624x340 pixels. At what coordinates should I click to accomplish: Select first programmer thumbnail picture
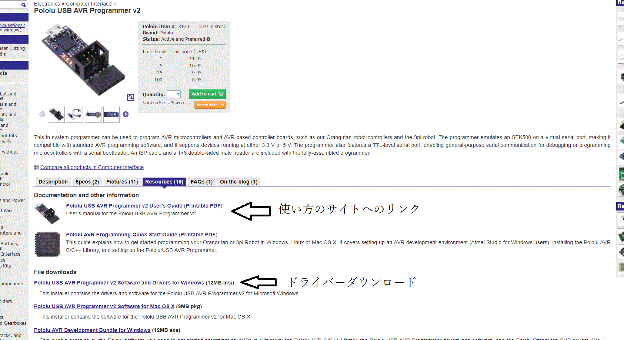point(56,114)
